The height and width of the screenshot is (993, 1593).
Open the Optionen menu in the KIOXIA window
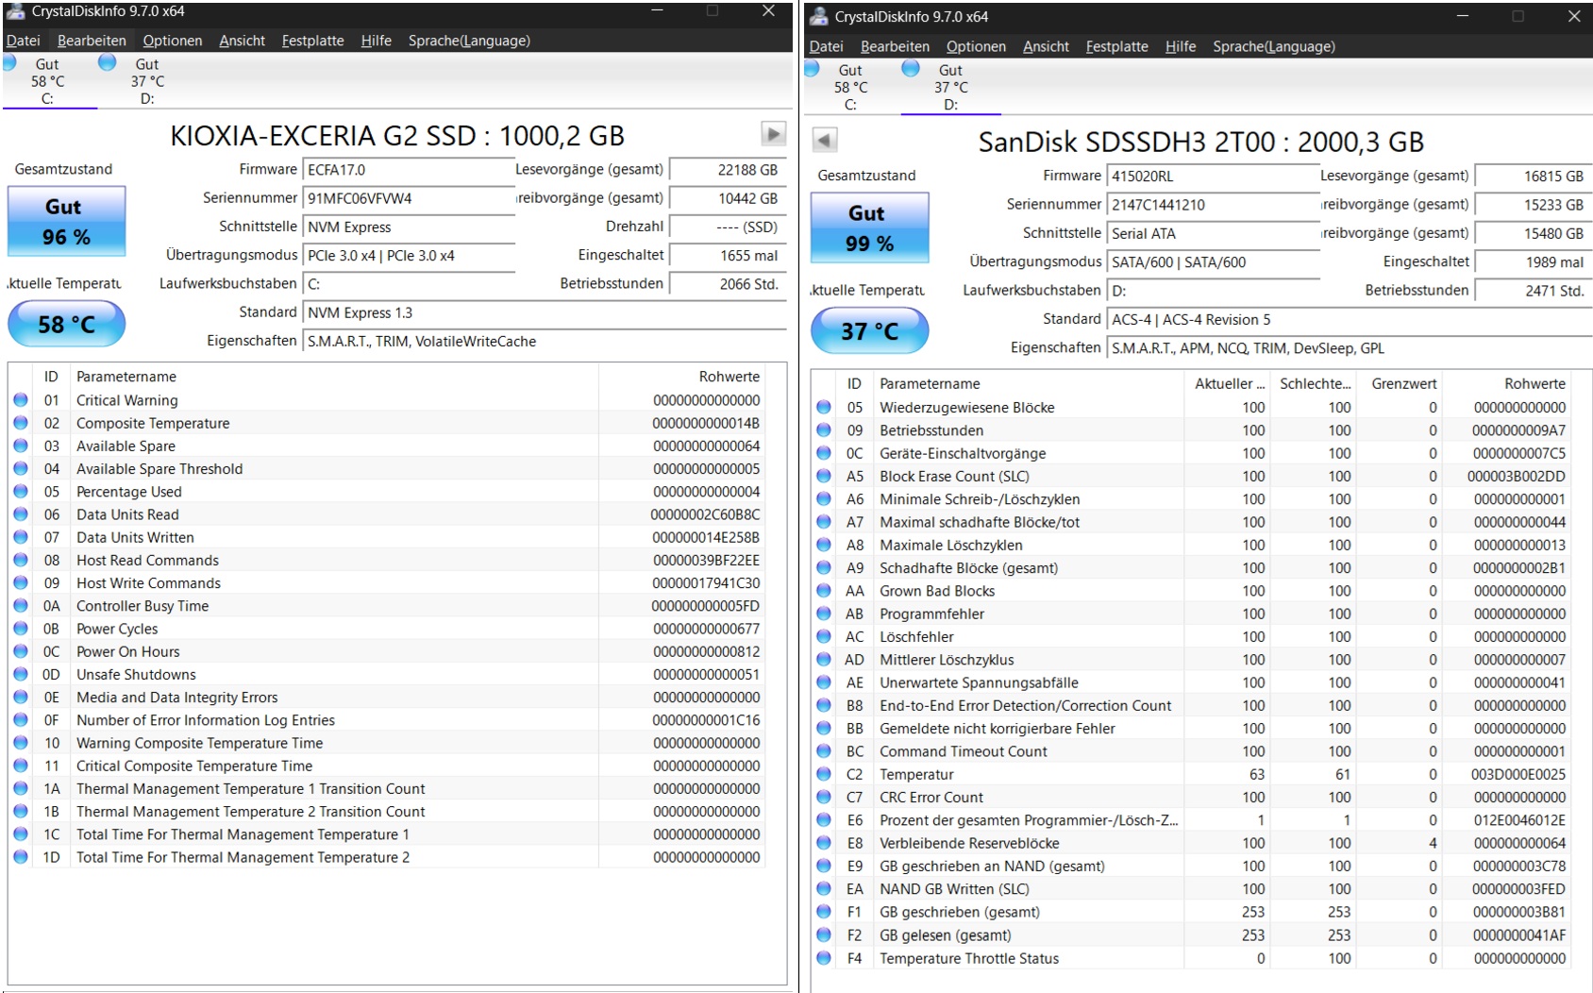(x=173, y=41)
